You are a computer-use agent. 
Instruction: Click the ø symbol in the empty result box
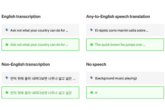click(96, 93)
